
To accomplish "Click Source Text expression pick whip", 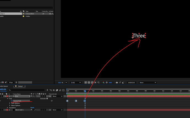I will 52,101.
